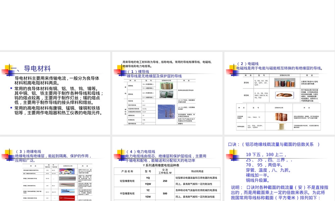This screenshot has height=201, width=335.
Task: Click the enamelled wire coils photo
Action: (284, 82)
